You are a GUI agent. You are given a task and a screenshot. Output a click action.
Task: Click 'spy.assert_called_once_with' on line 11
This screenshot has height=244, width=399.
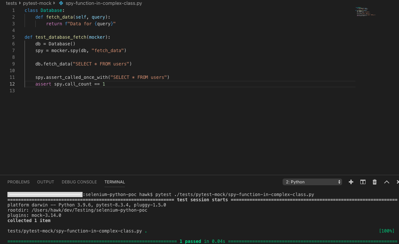tap(71, 77)
